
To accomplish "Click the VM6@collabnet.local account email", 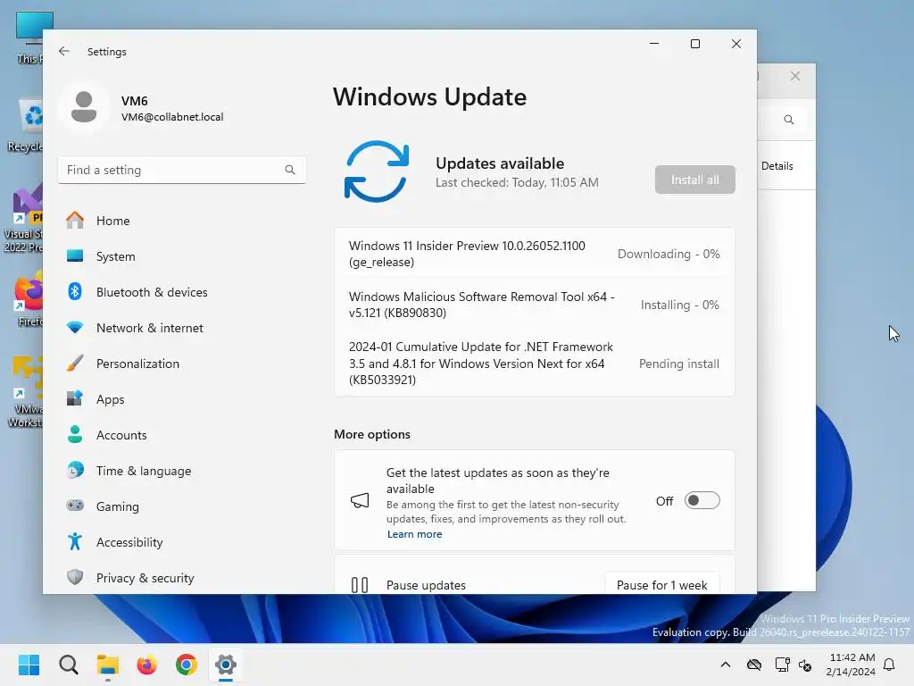I will 172,117.
